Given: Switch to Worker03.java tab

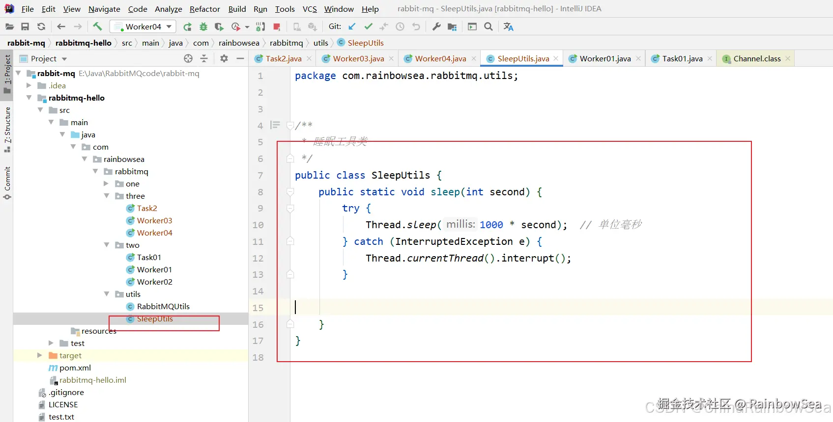Looking at the screenshot, I should tap(358, 58).
